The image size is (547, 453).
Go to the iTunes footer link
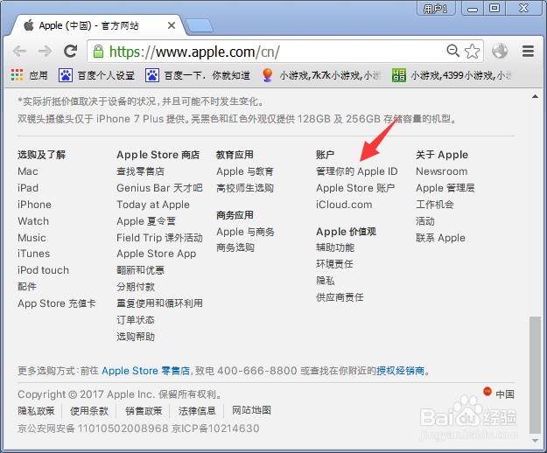point(34,254)
